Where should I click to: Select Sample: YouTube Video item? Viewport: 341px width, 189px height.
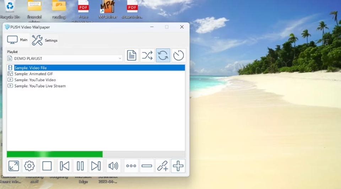click(x=96, y=80)
